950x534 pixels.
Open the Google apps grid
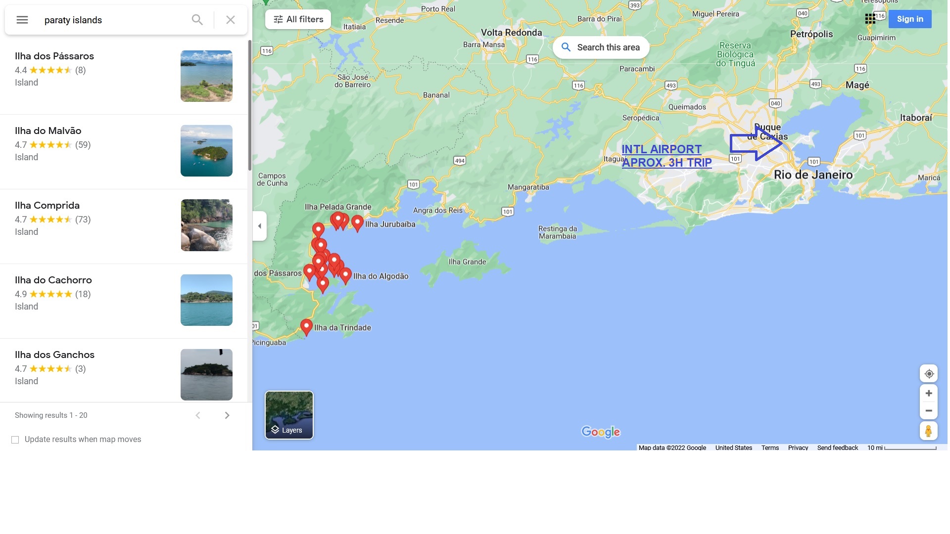870,19
